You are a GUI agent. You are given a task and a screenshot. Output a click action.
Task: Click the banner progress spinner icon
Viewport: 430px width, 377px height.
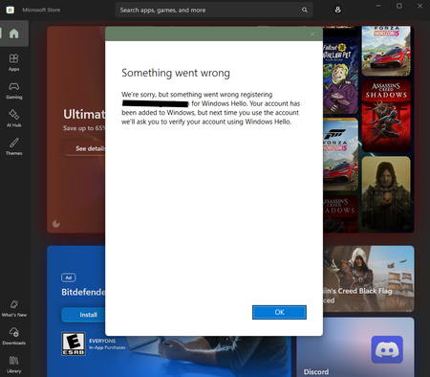[x=56, y=224]
